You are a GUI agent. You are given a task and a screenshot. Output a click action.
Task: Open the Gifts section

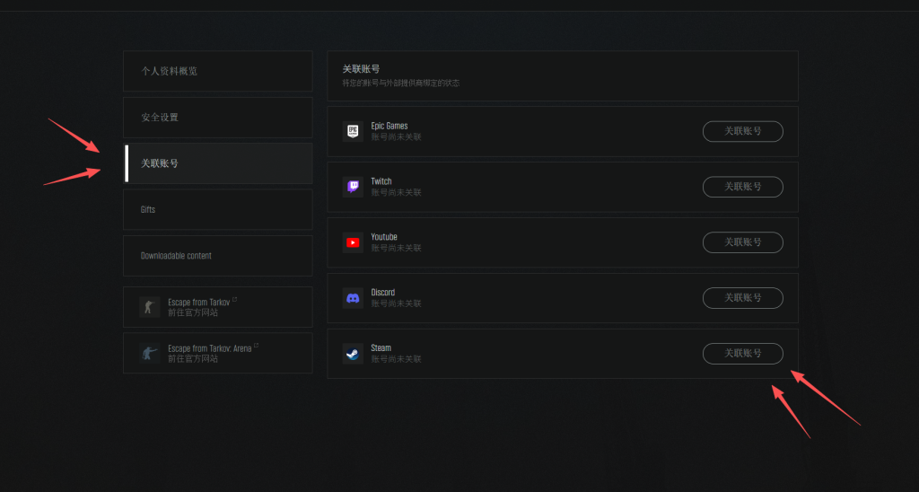218,209
